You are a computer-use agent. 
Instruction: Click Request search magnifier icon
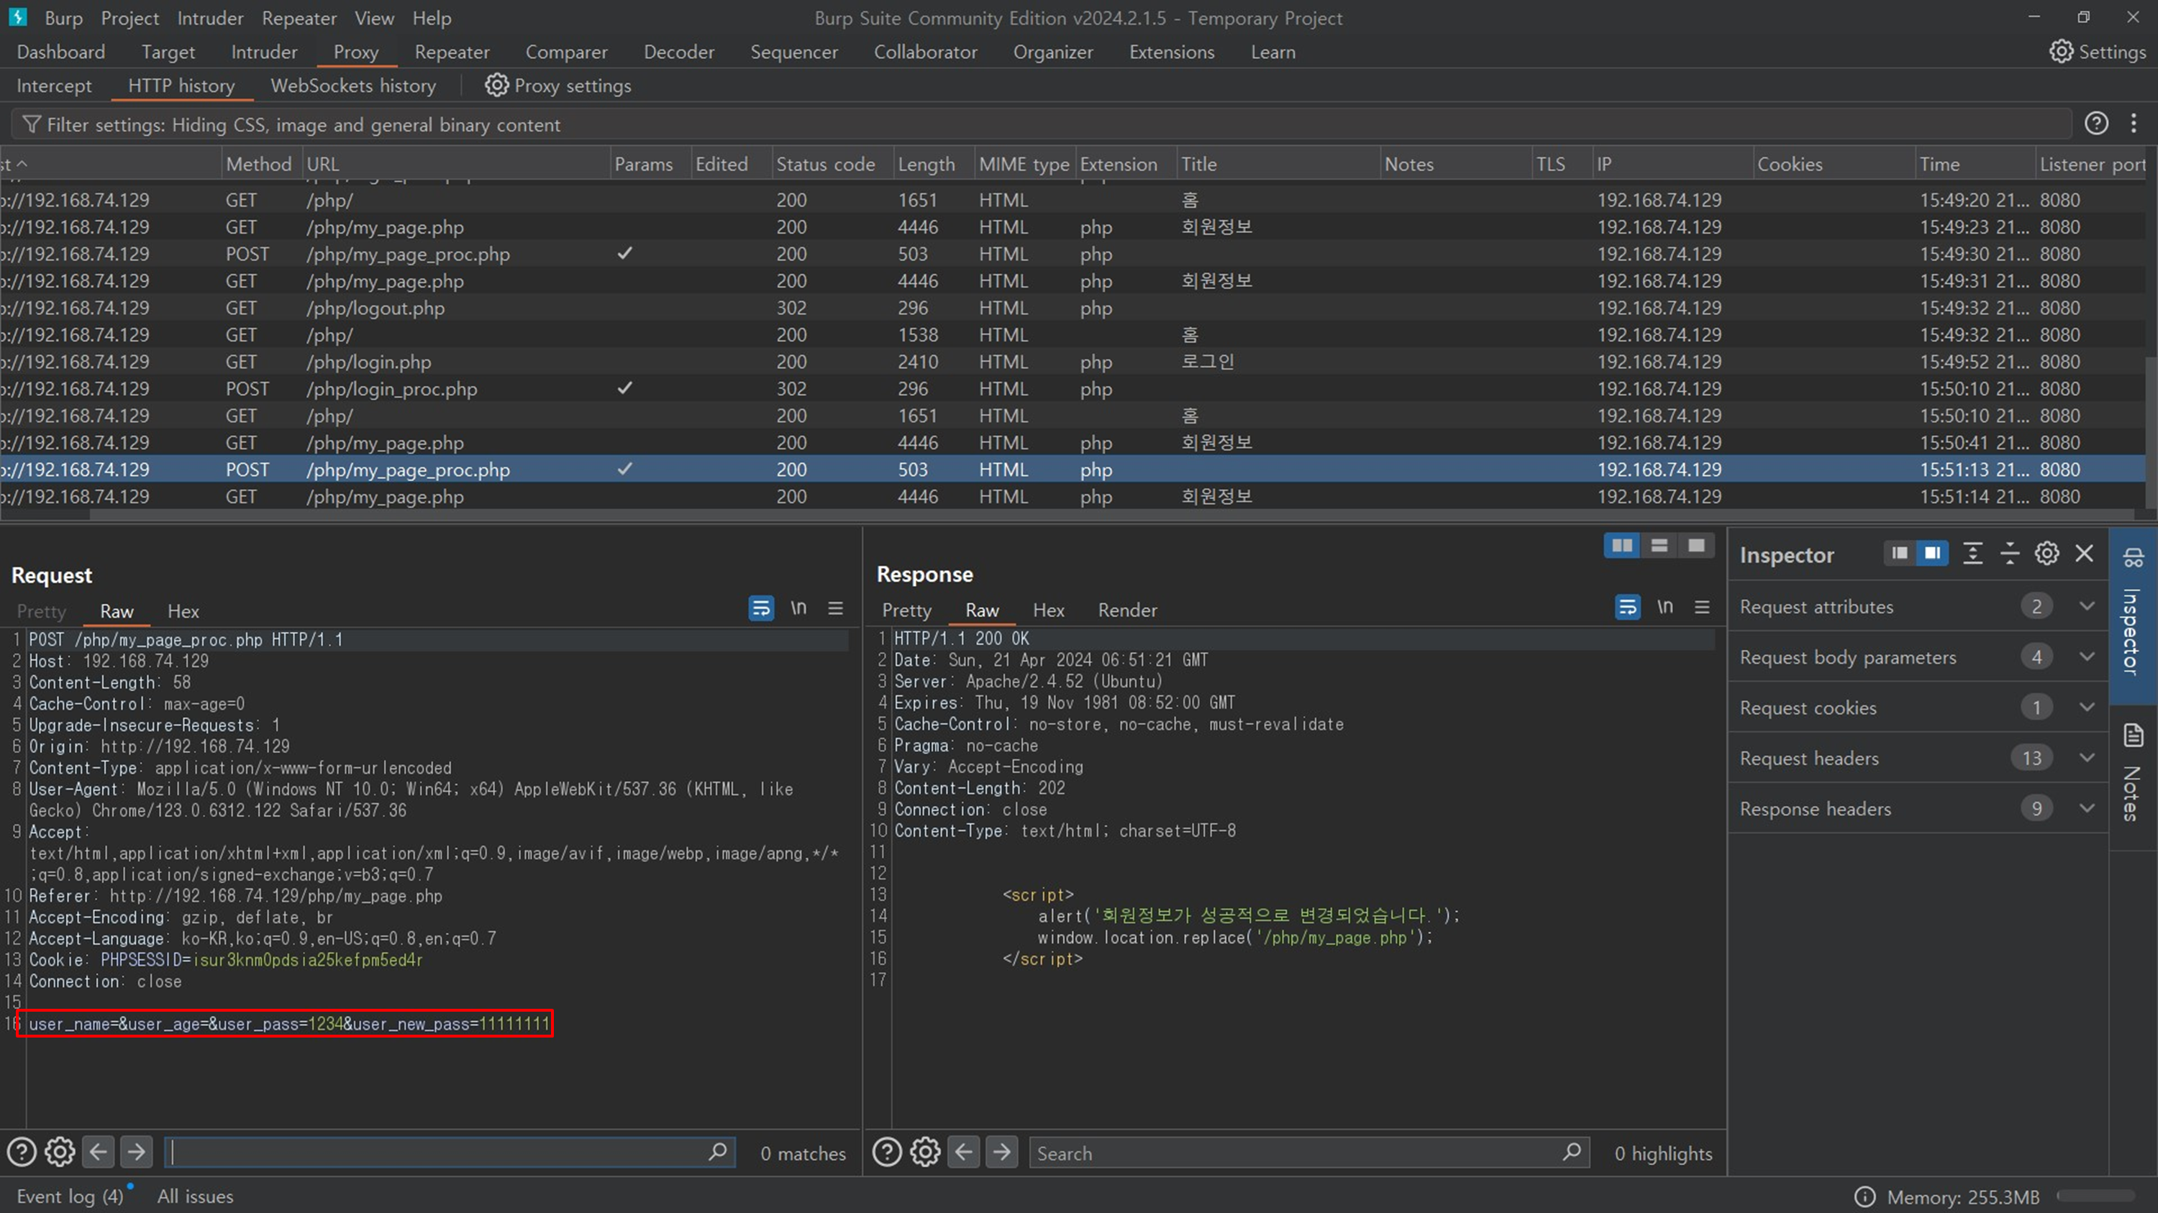tap(718, 1152)
